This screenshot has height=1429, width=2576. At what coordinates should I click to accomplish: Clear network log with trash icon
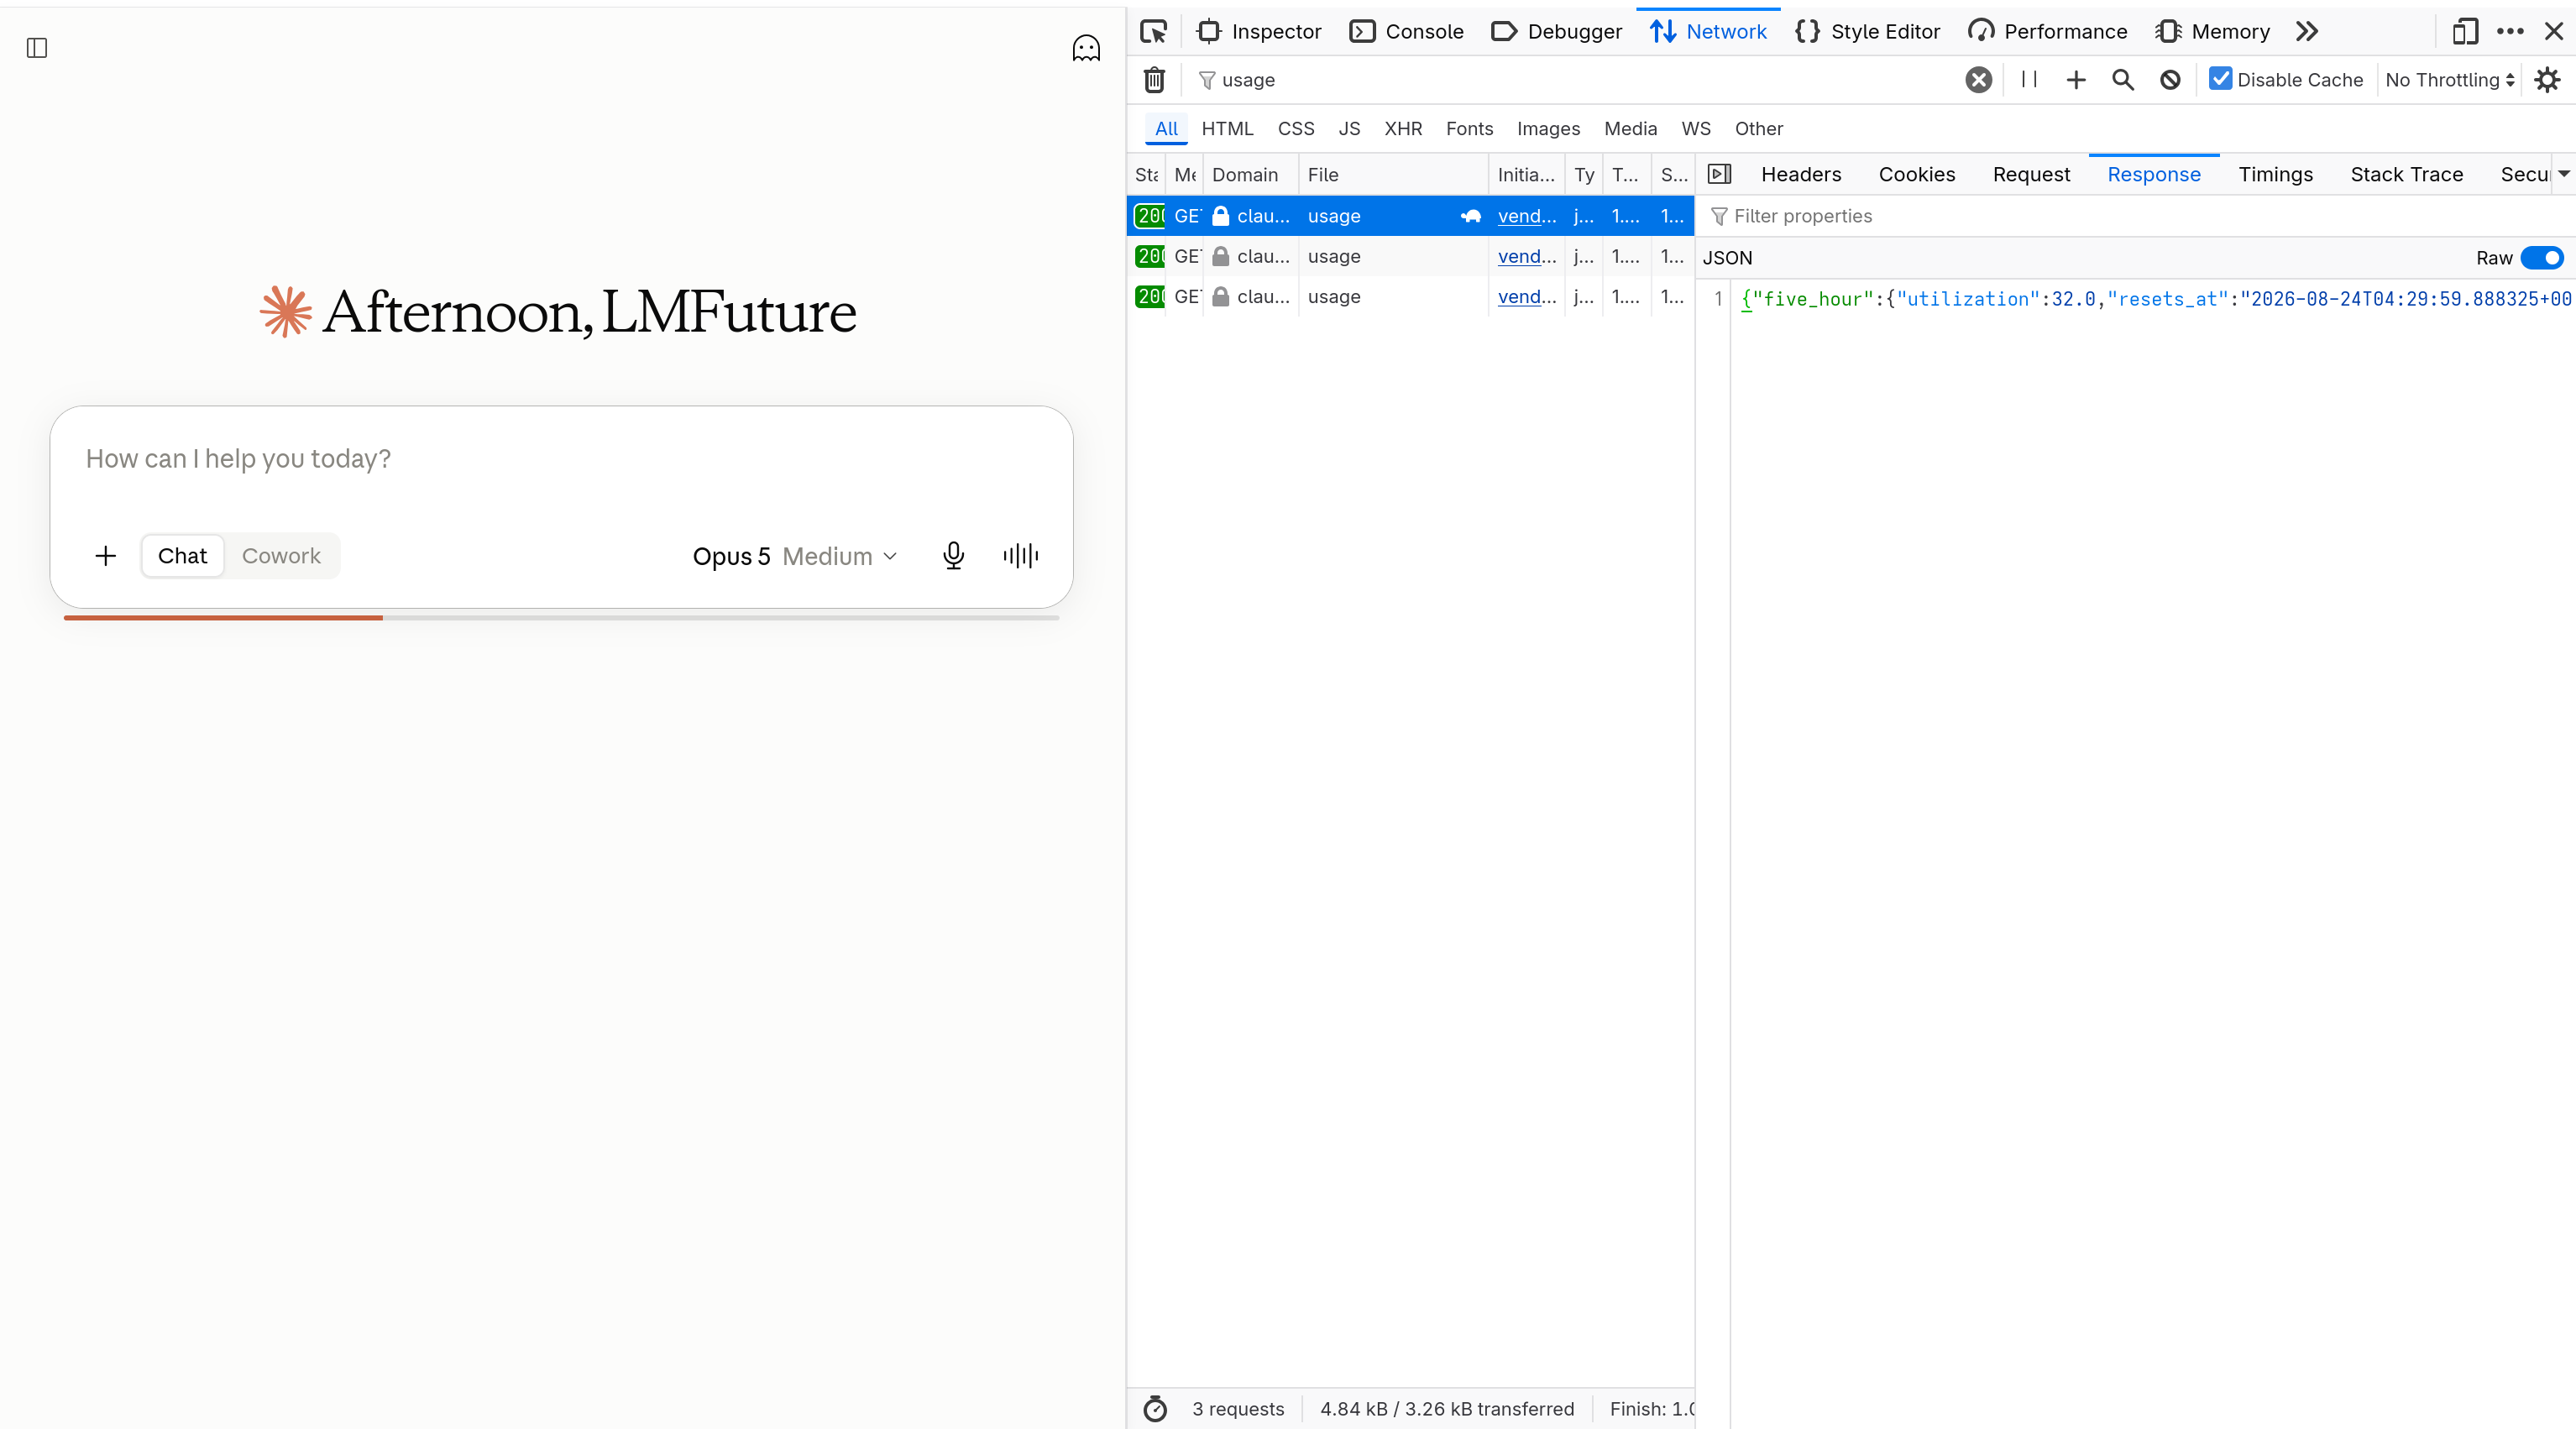pyautogui.click(x=1154, y=80)
